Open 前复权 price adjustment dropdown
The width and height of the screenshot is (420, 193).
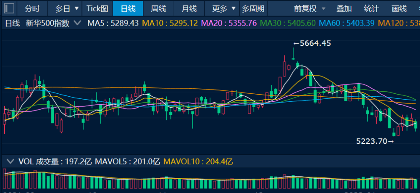[309, 8]
